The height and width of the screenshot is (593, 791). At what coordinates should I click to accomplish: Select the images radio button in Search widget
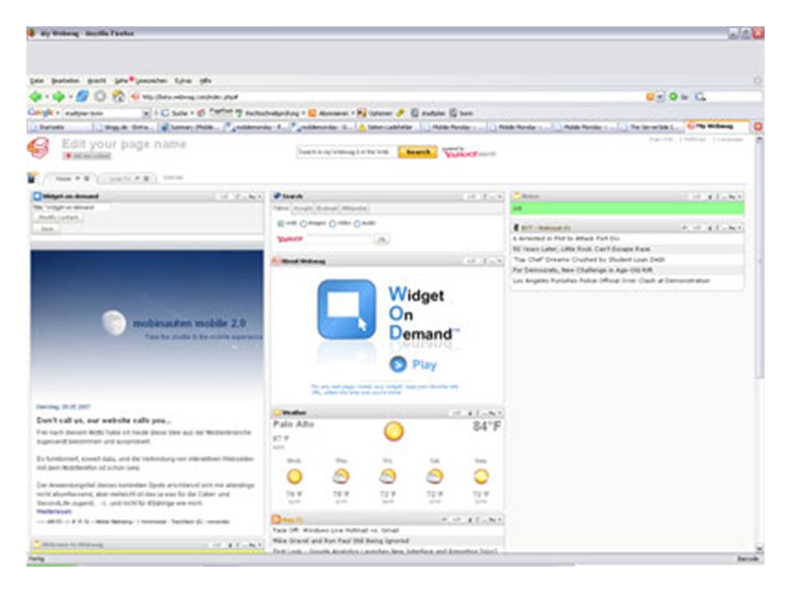[x=304, y=223]
